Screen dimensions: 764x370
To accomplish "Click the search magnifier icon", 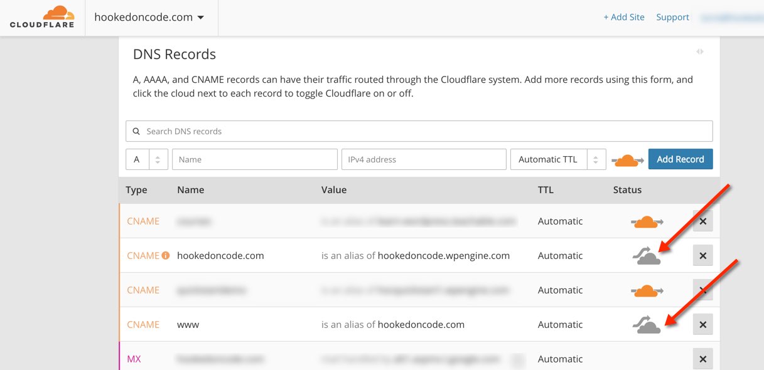I will pos(136,132).
